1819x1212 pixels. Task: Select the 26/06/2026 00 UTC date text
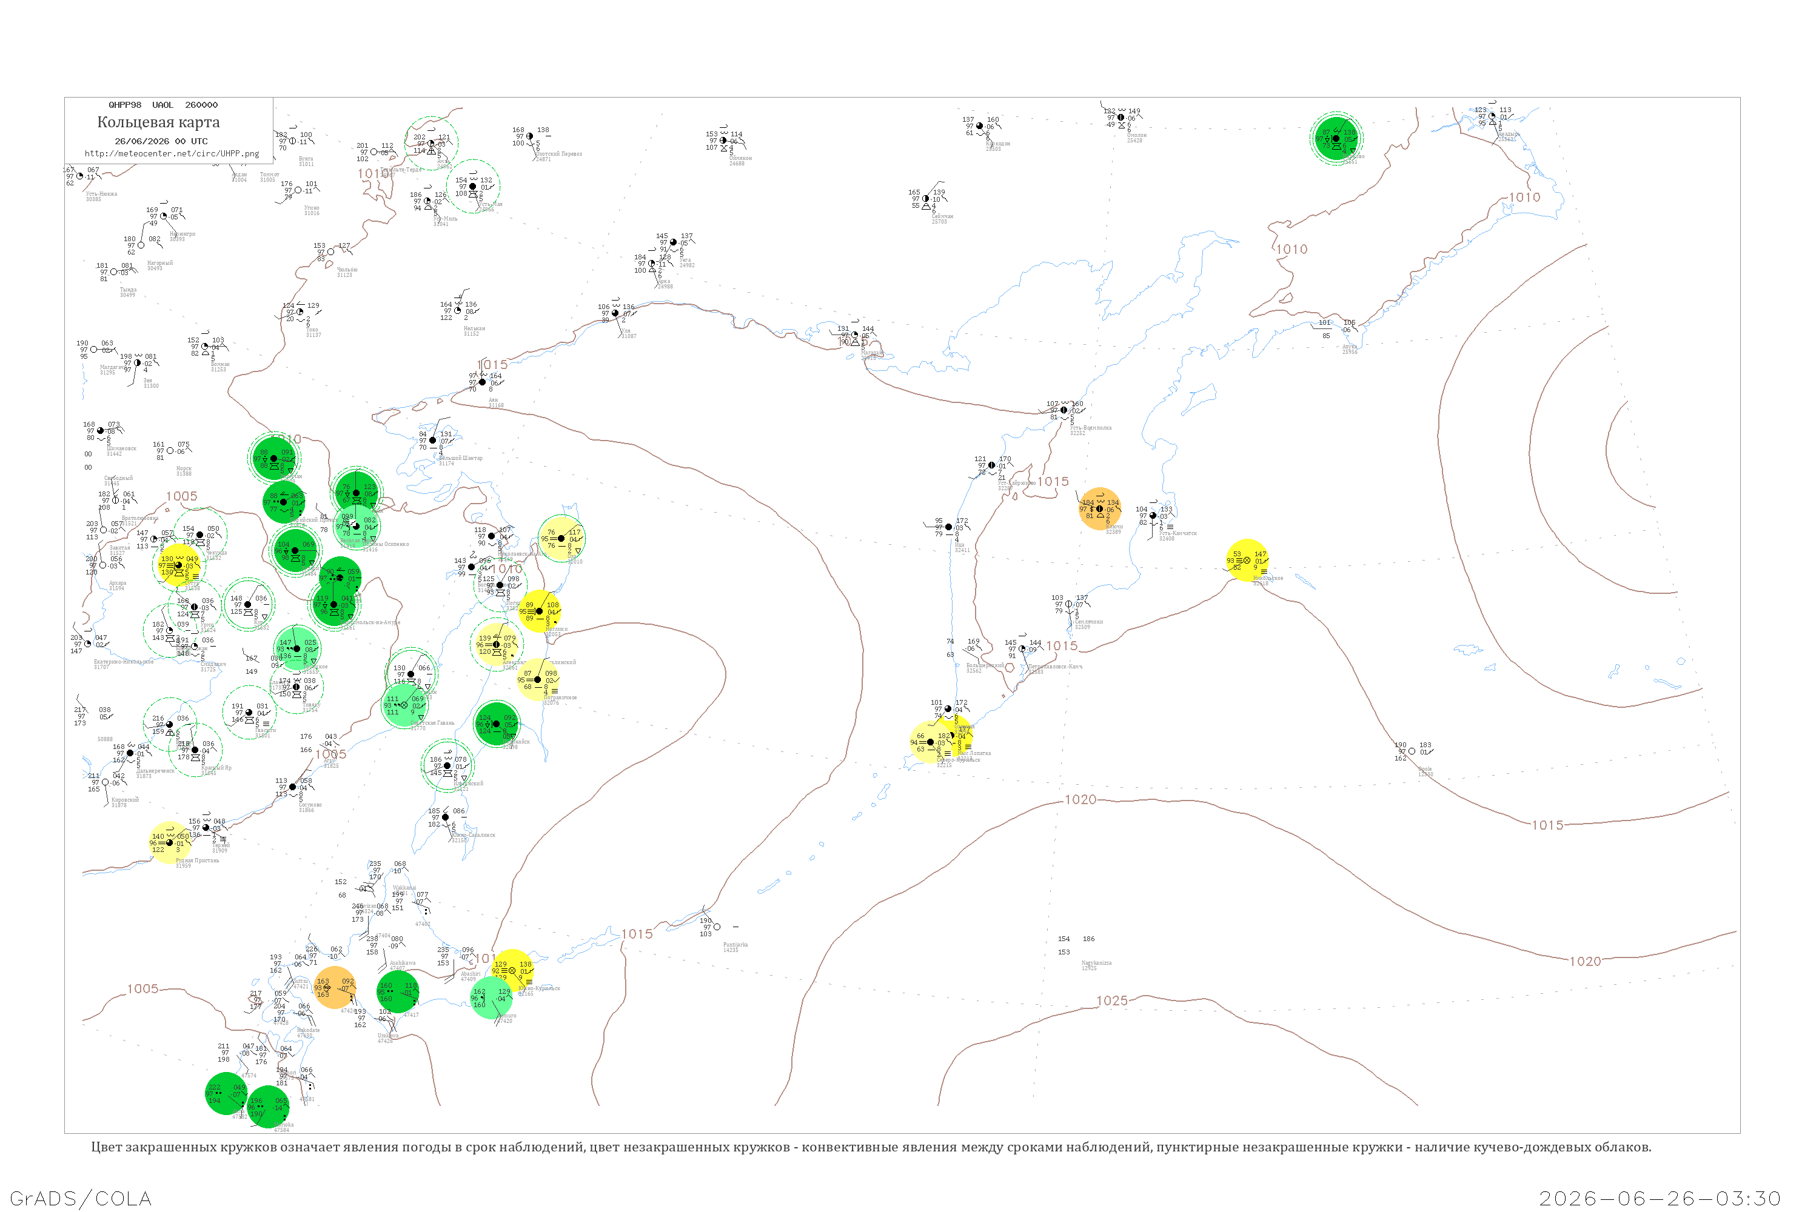tap(161, 141)
